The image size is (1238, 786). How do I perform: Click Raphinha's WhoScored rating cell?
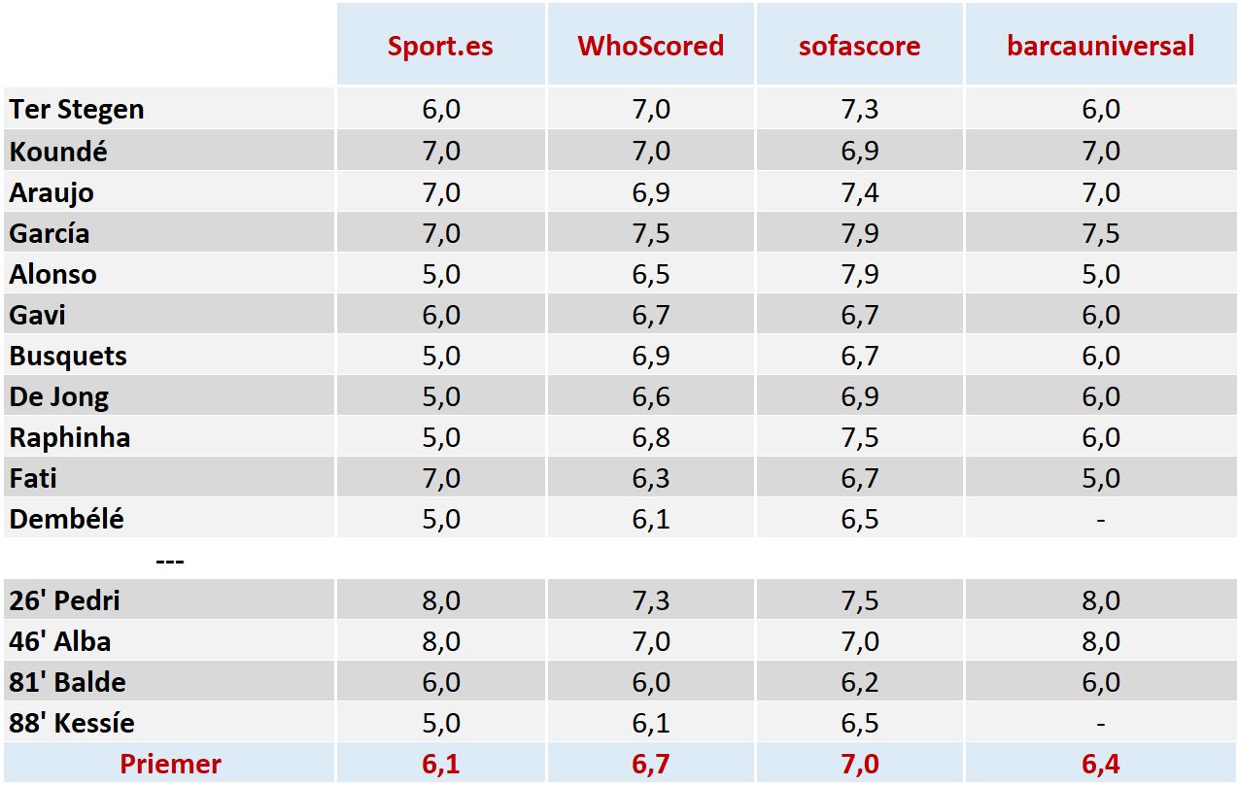650,437
